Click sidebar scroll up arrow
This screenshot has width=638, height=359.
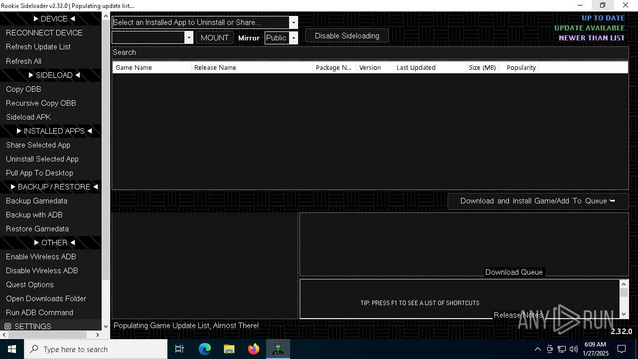[x=106, y=16]
